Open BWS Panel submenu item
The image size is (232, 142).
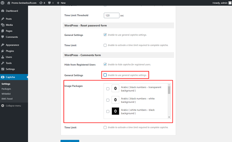[7, 99]
